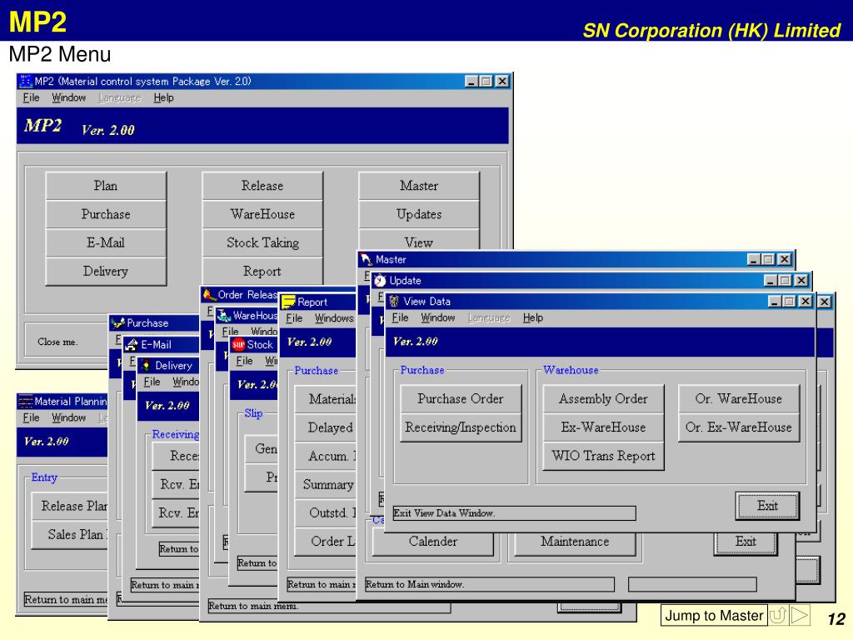This screenshot has width=853, height=640.
Task: Click the Master window title bar icon
Action: click(x=367, y=260)
